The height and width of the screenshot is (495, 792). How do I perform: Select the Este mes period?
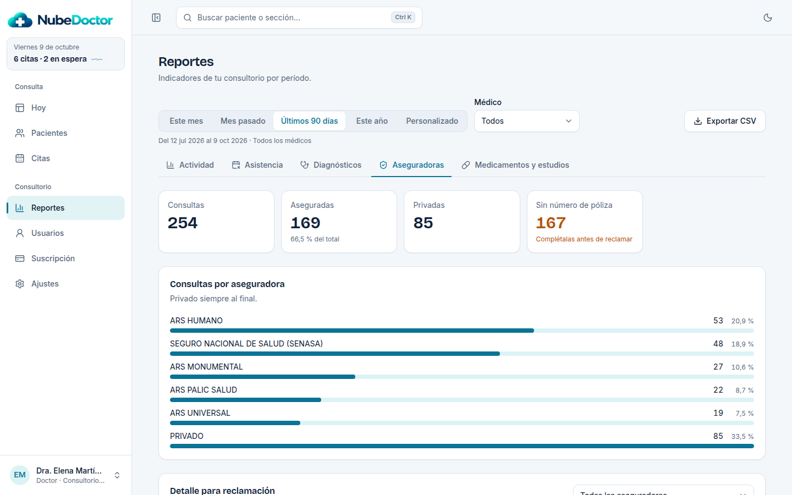186,121
